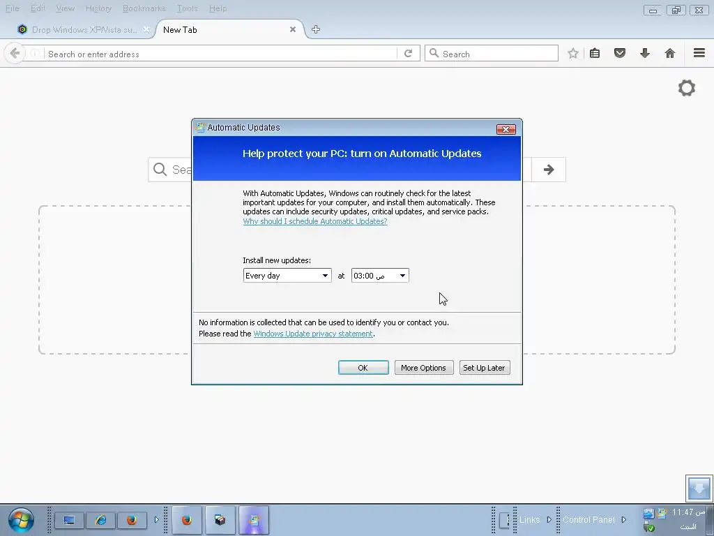Bookmark this page with the star icon
714x536 pixels.
(573, 53)
